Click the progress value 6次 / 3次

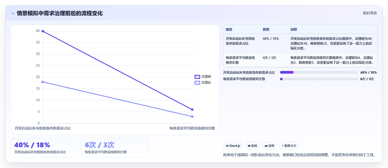367,79
